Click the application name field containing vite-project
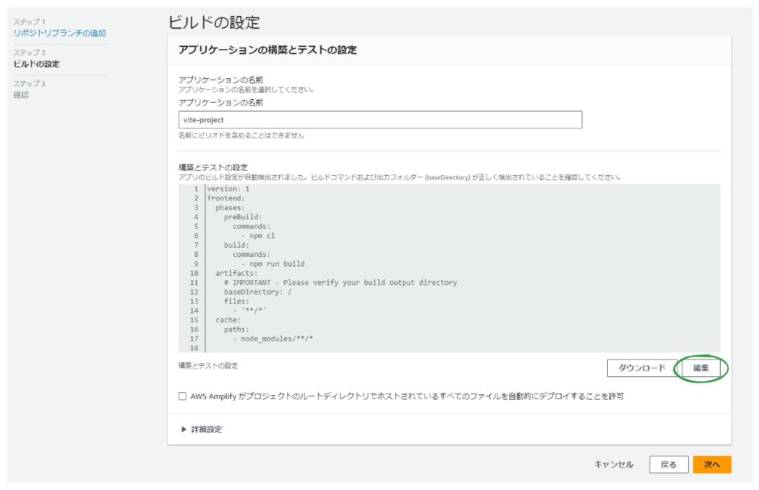The image size is (759, 490). click(x=380, y=119)
